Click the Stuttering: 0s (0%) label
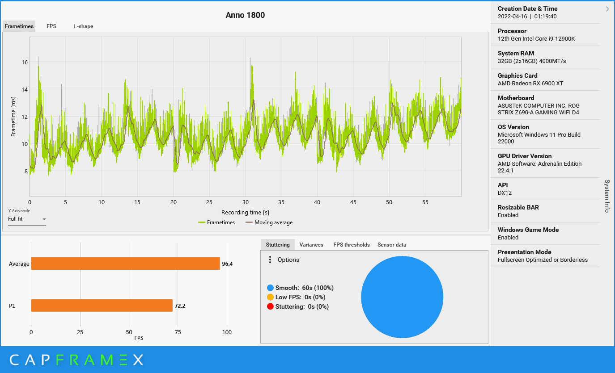615x373 pixels. (302, 306)
